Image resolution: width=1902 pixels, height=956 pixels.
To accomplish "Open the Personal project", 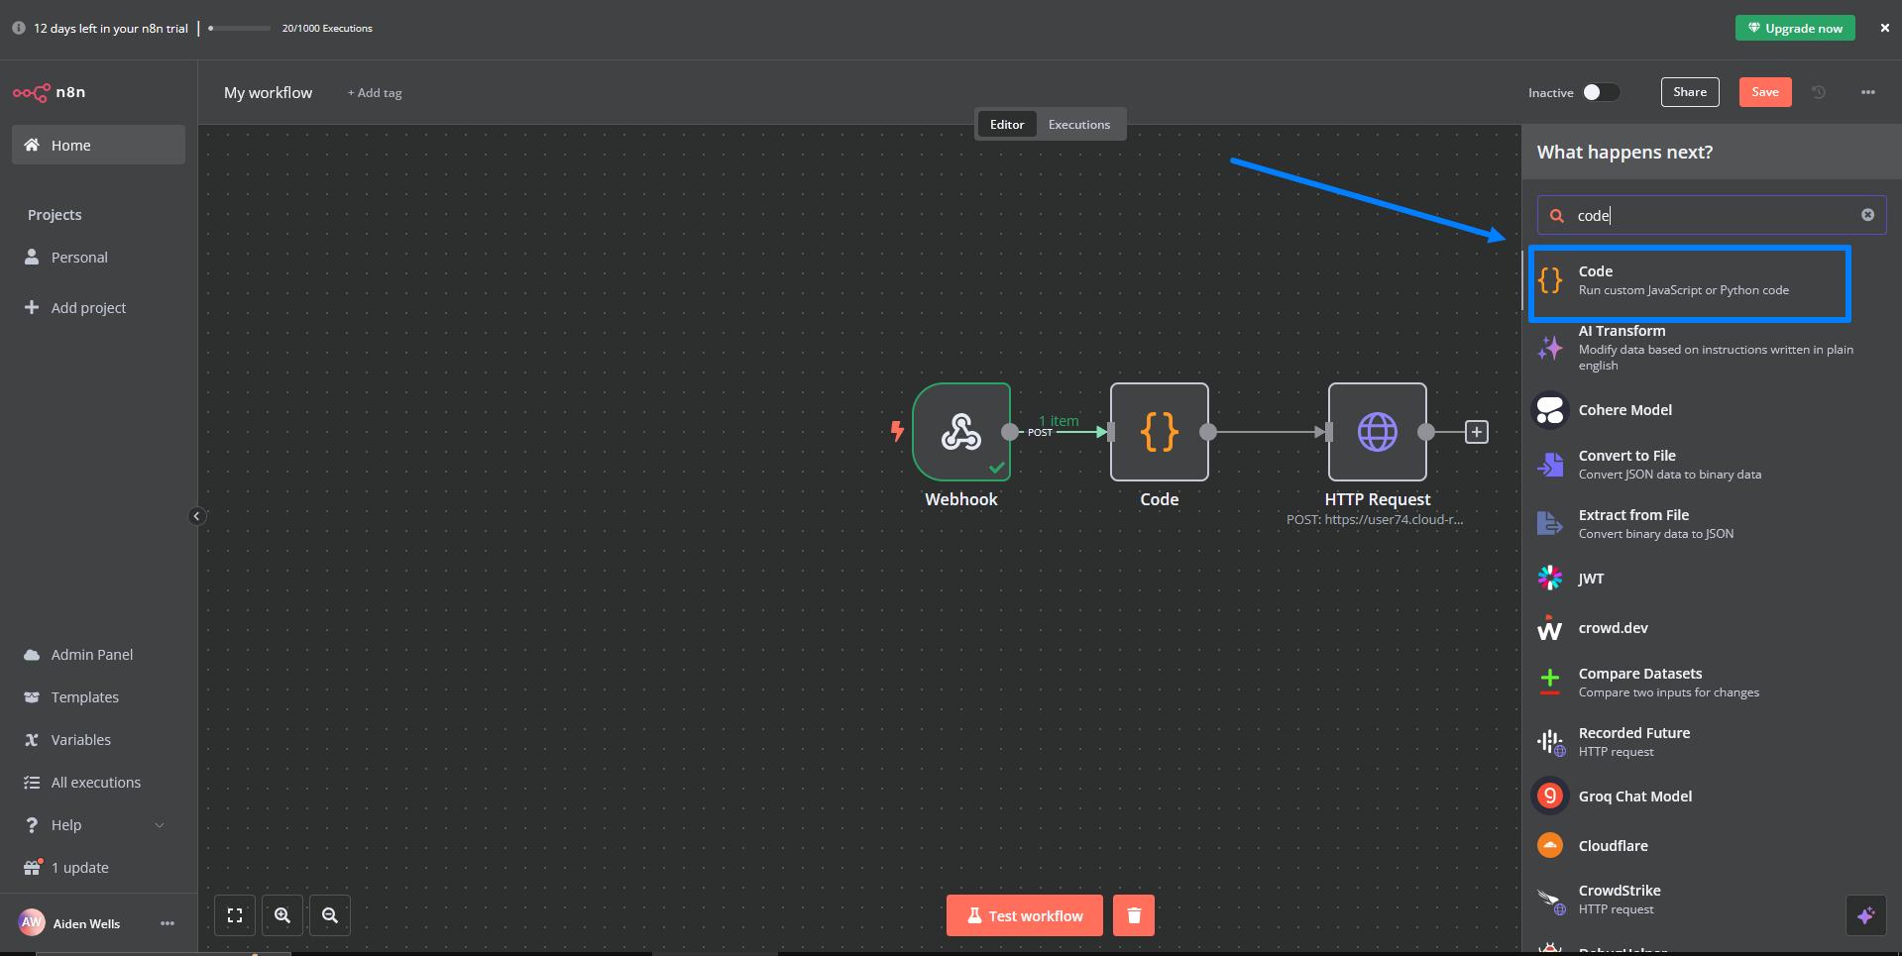I will click(98, 257).
